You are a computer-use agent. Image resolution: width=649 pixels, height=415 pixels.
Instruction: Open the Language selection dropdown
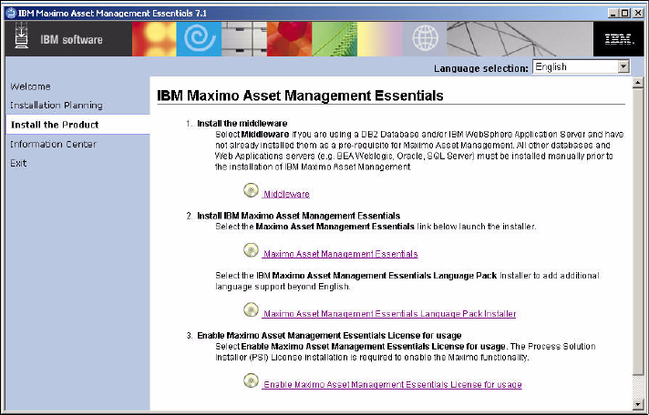(582, 67)
